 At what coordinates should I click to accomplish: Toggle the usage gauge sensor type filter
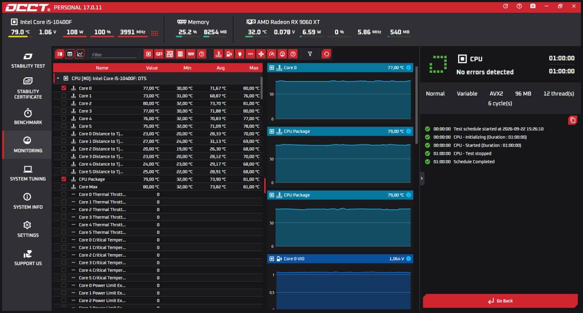282,54
